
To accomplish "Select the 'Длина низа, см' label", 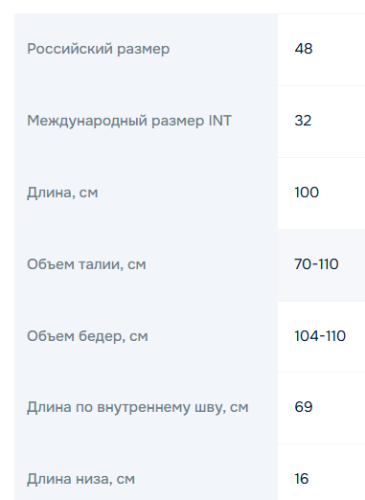I will tap(80, 480).
